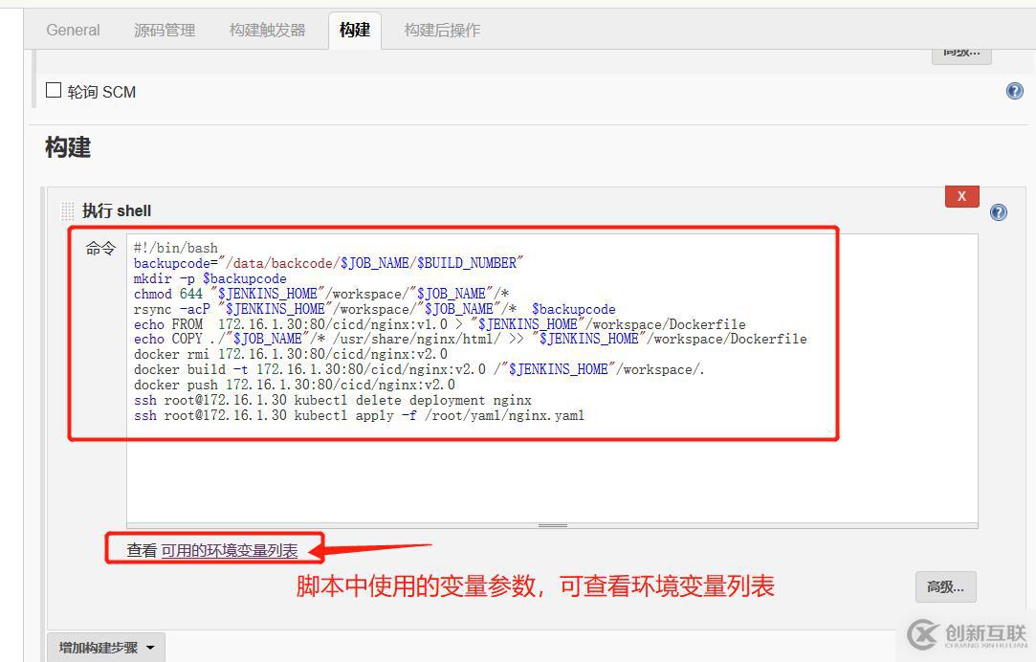This screenshot has width=1036, height=662.
Task: Grab the textarea resize handle bar
Action: [x=552, y=526]
